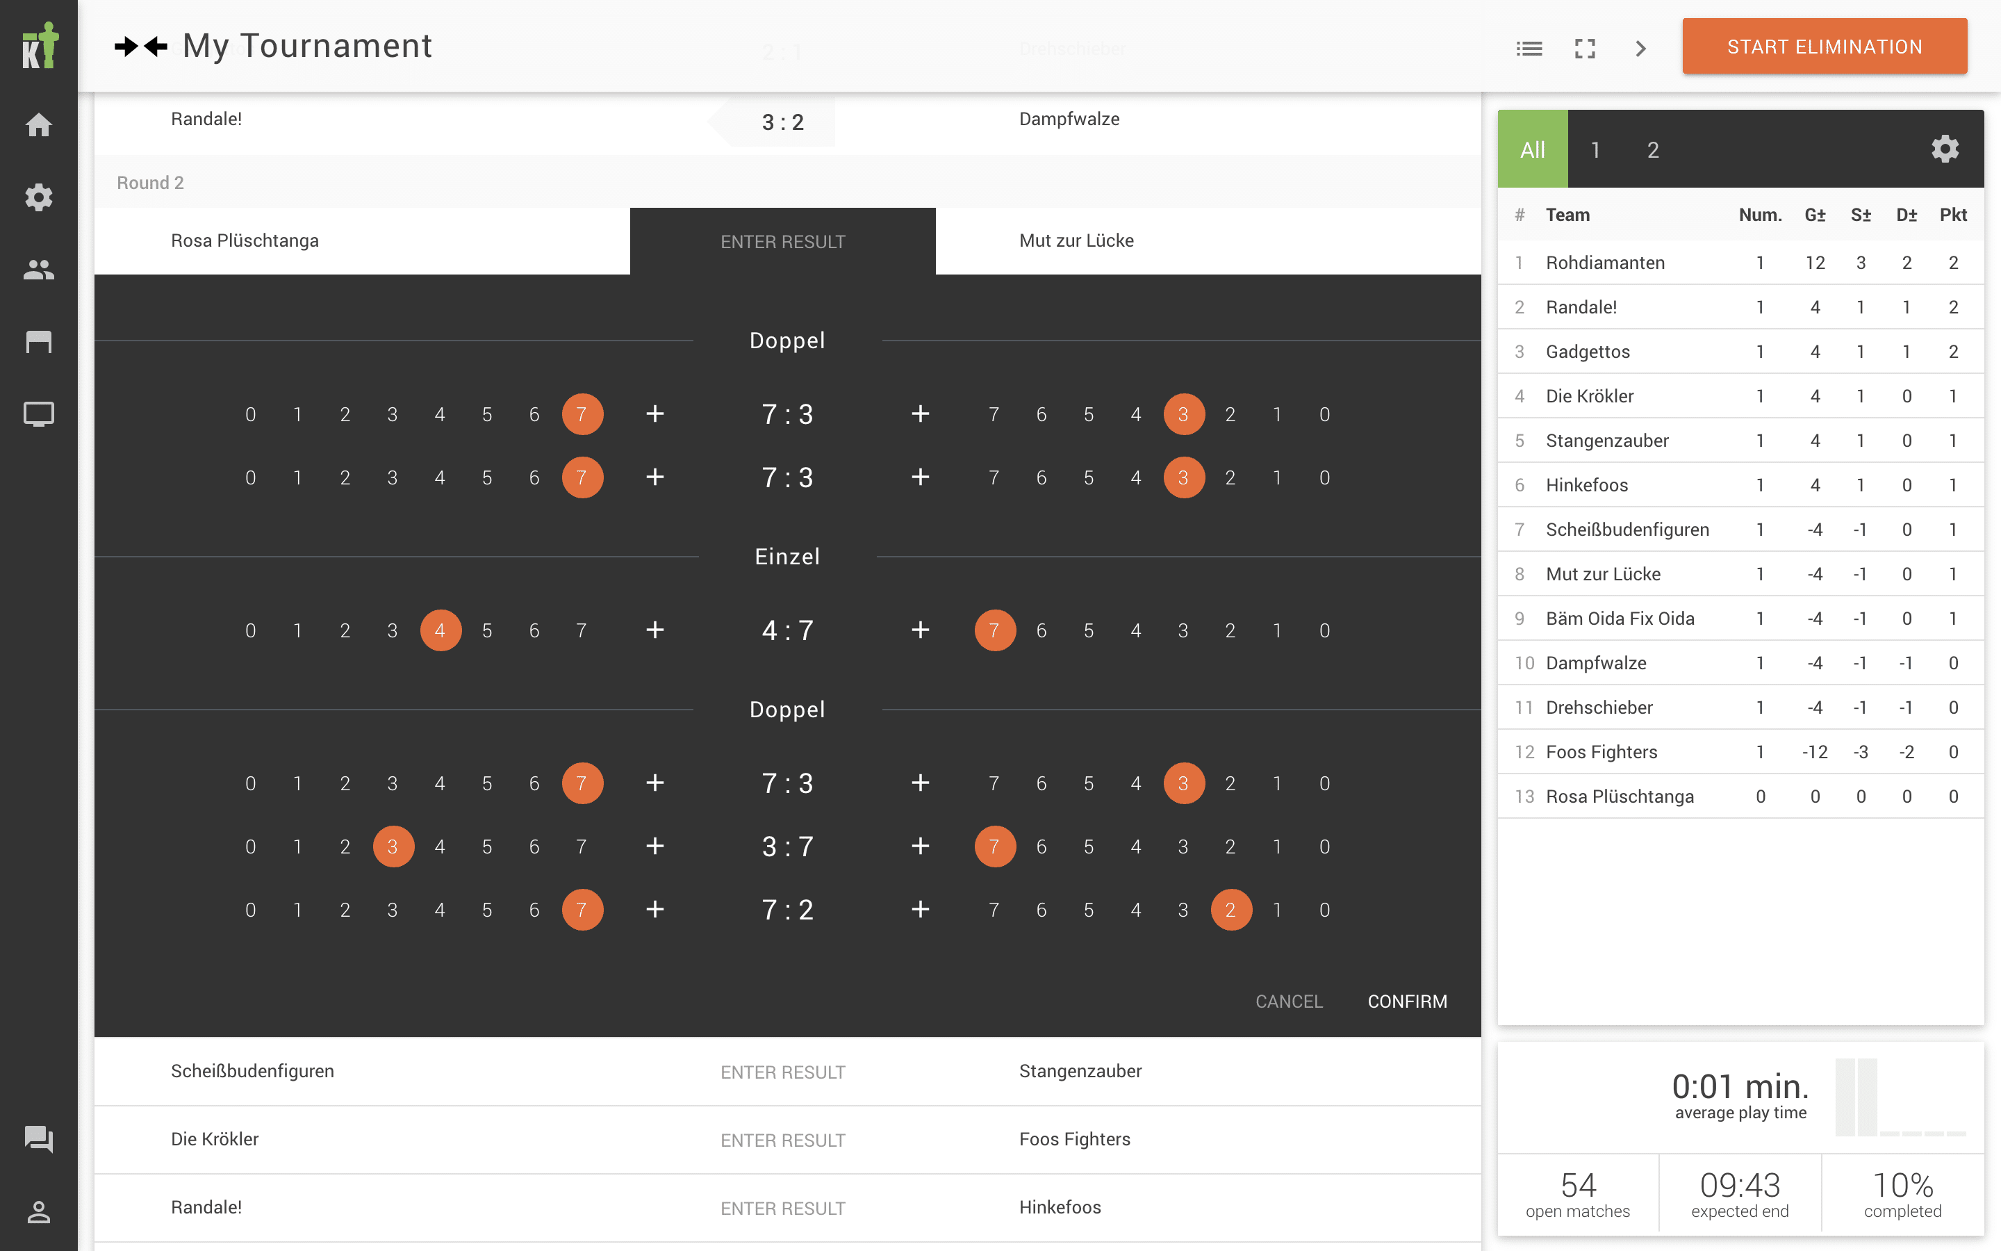The image size is (2001, 1251).
Task: Open standings settings gear icon
Action: [x=1944, y=149]
